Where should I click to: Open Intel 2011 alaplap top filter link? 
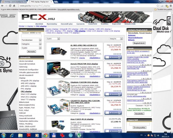pyautogui.click(x=55, y=33)
